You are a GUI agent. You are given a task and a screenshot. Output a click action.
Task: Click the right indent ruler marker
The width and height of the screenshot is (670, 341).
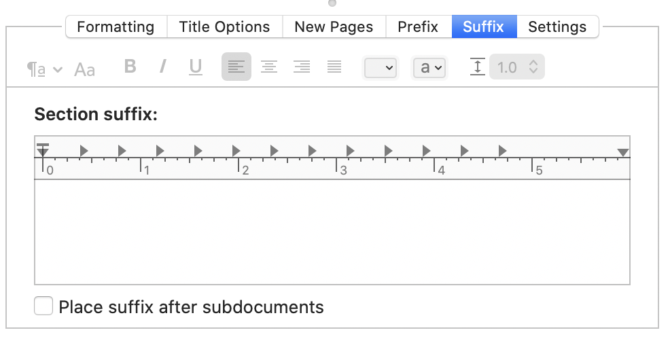coord(623,153)
